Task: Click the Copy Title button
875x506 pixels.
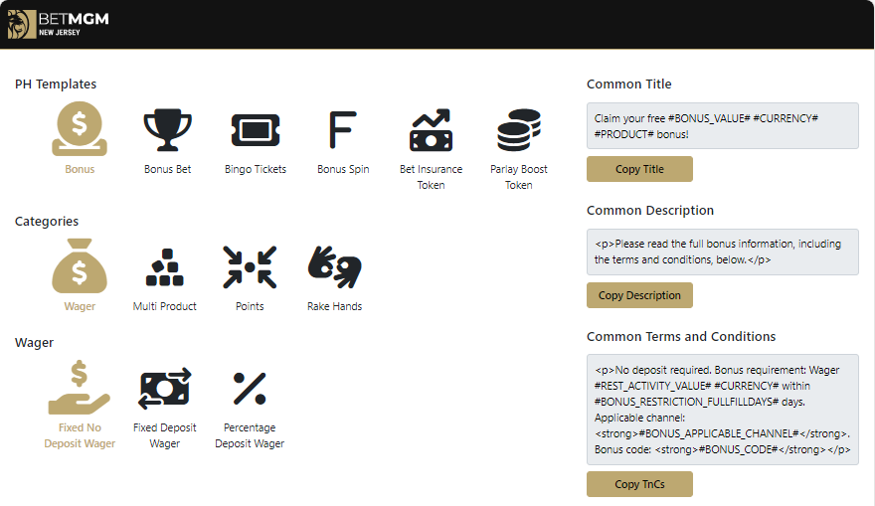Action: point(639,169)
